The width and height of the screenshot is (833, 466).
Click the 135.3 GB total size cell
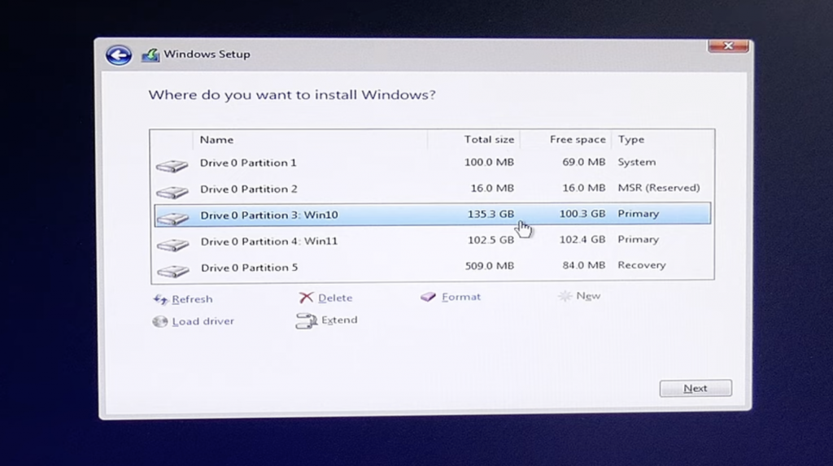[491, 214]
